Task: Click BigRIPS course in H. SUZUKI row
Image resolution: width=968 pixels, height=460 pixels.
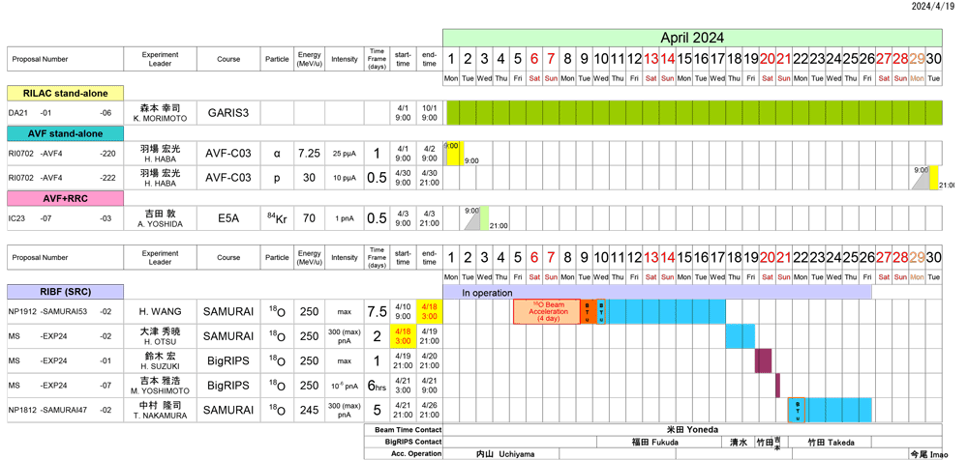Action: click(x=228, y=360)
